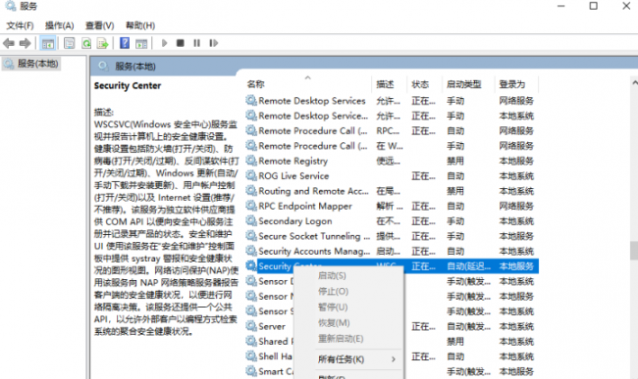Image resolution: width=638 pixels, height=379 pixels.
Task: Click the Pause Service toolbar button
Action: [x=197, y=43]
